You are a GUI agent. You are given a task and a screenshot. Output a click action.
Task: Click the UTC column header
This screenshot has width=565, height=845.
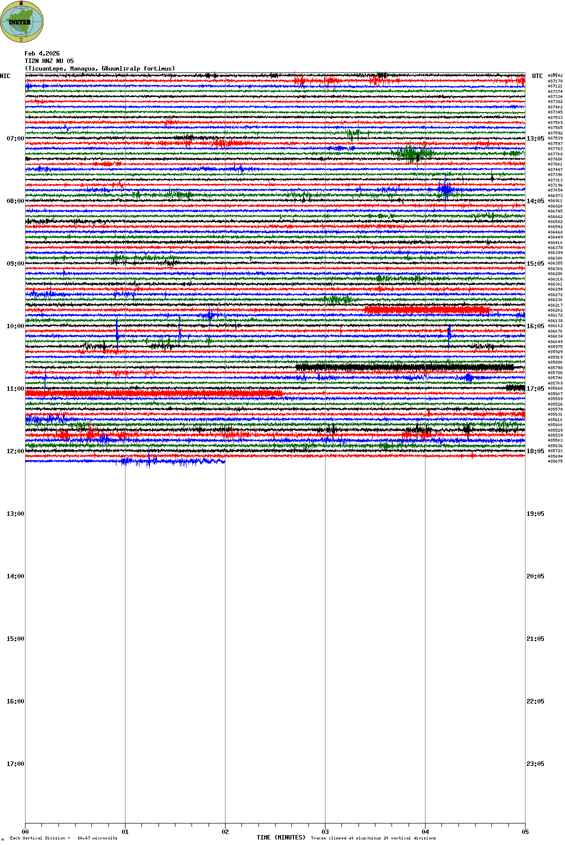click(537, 76)
